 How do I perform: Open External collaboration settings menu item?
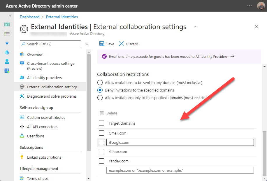pos(50,87)
